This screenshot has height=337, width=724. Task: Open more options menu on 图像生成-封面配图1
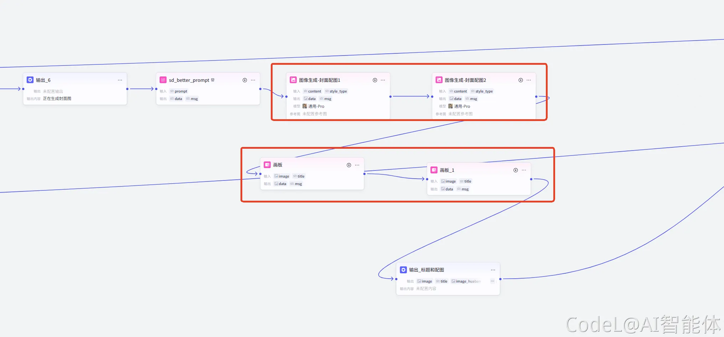pyautogui.click(x=383, y=80)
